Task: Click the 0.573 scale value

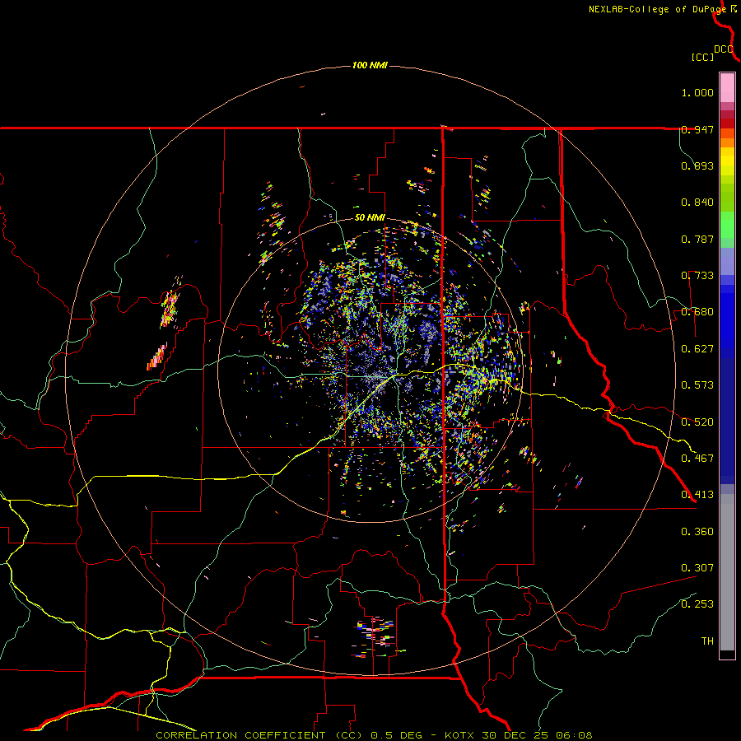Action: tap(697, 385)
